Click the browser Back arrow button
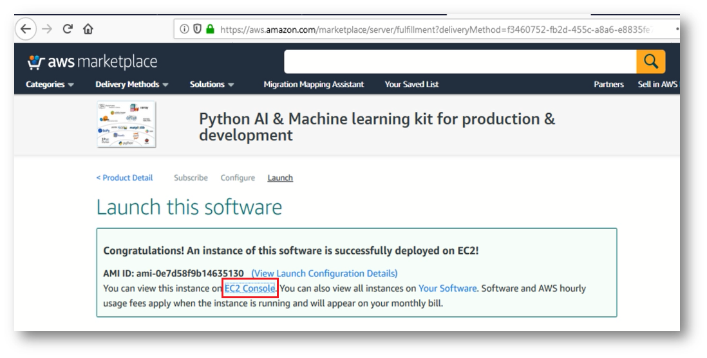The width and height of the screenshot is (707, 358). click(26, 29)
